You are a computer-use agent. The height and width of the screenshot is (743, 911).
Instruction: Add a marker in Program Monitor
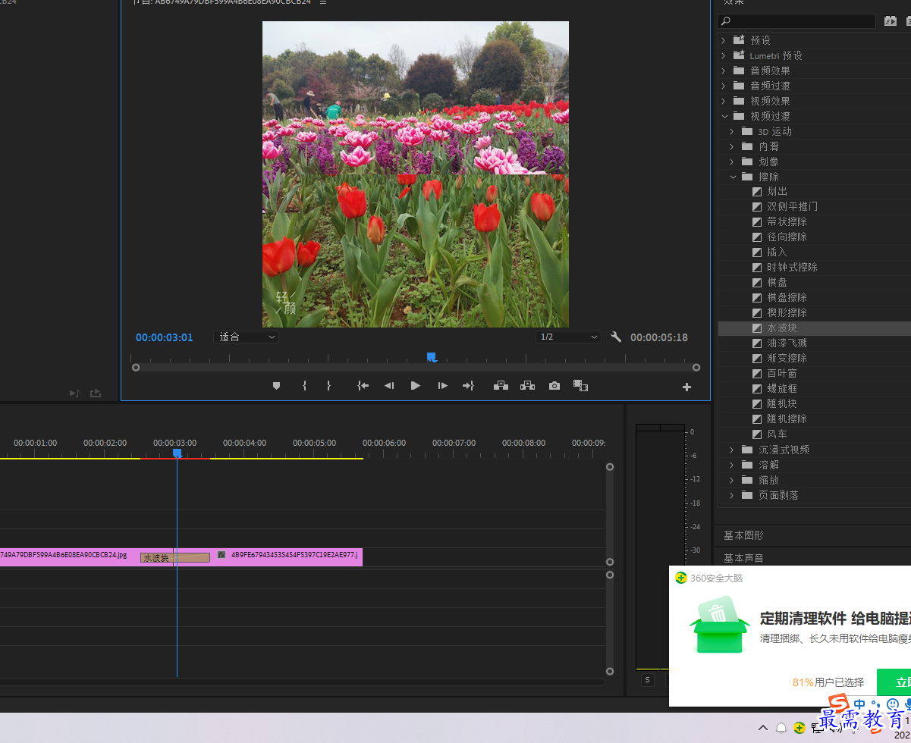coord(276,386)
